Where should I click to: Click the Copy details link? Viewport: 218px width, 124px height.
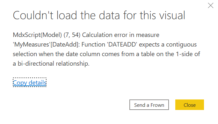coord(30,83)
